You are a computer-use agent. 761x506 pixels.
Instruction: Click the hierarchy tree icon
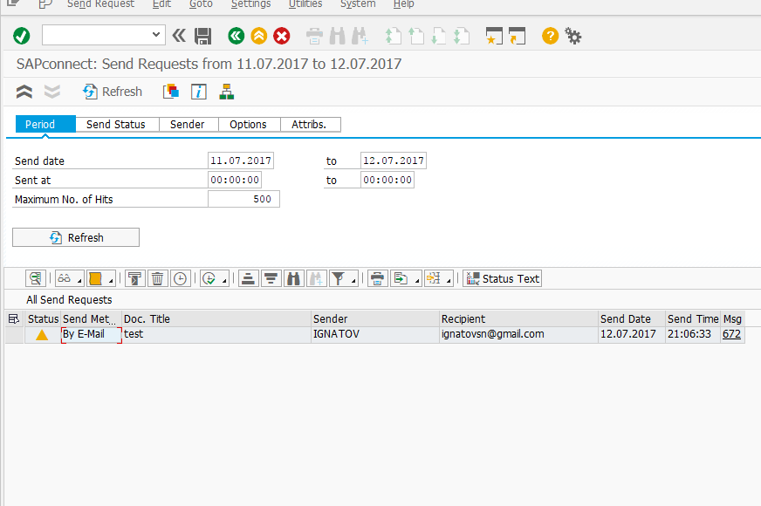tap(227, 92)
